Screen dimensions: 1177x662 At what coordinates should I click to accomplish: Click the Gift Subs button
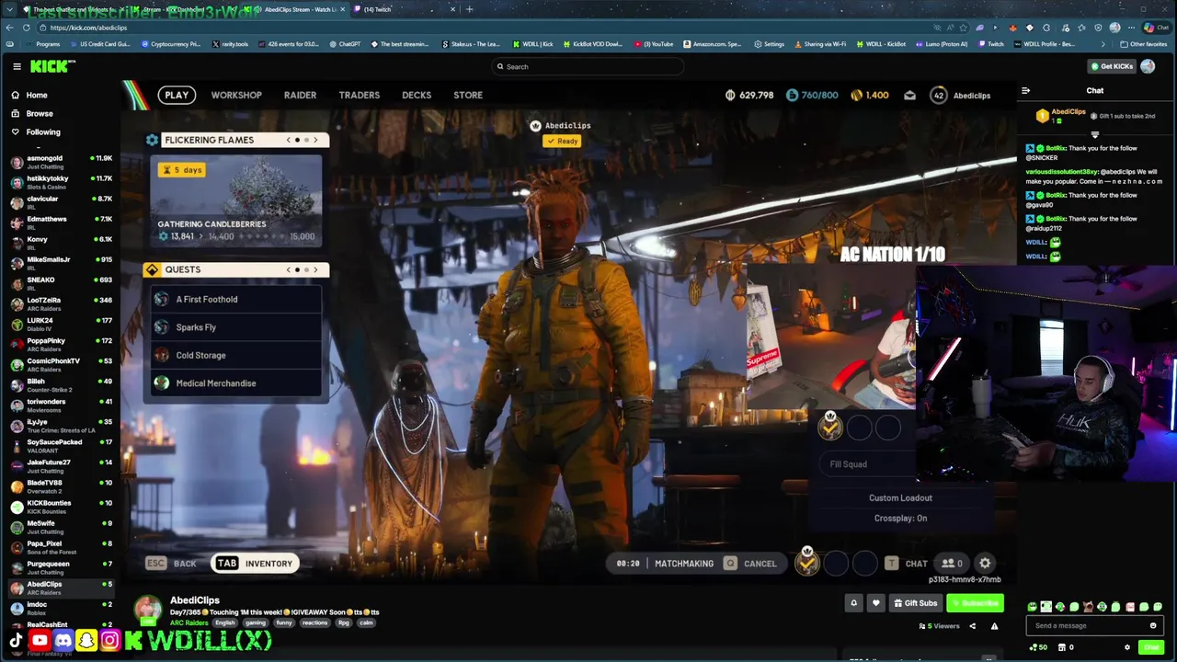915,603
